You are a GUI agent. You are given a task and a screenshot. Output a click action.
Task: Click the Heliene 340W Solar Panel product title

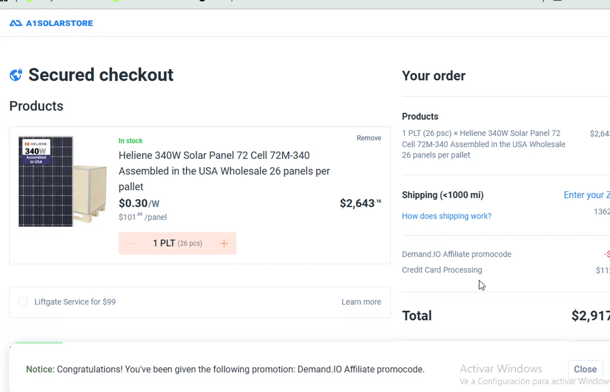pyautogui.click(x=224, y=171)
